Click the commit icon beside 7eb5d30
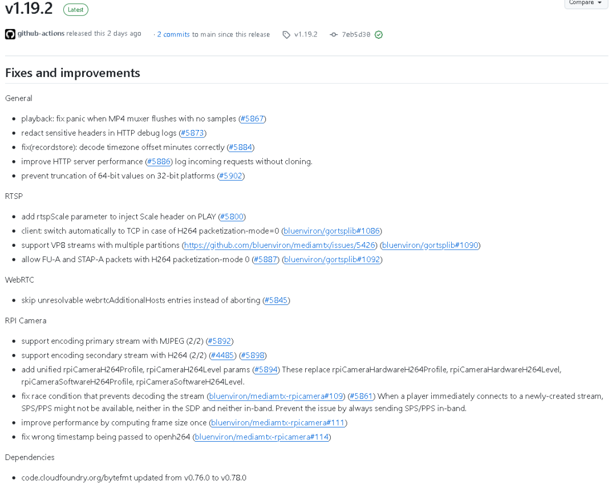Viewport: 616px width, 485px height. pos(334,35)
